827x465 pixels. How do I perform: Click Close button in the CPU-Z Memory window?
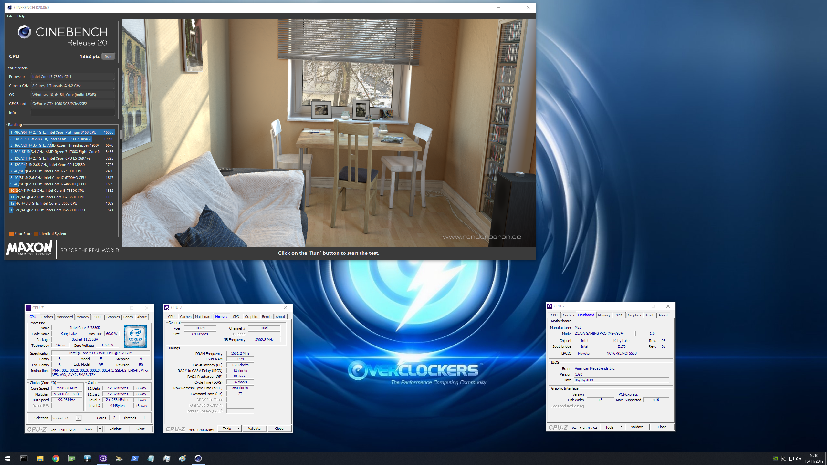pos(279,429)
